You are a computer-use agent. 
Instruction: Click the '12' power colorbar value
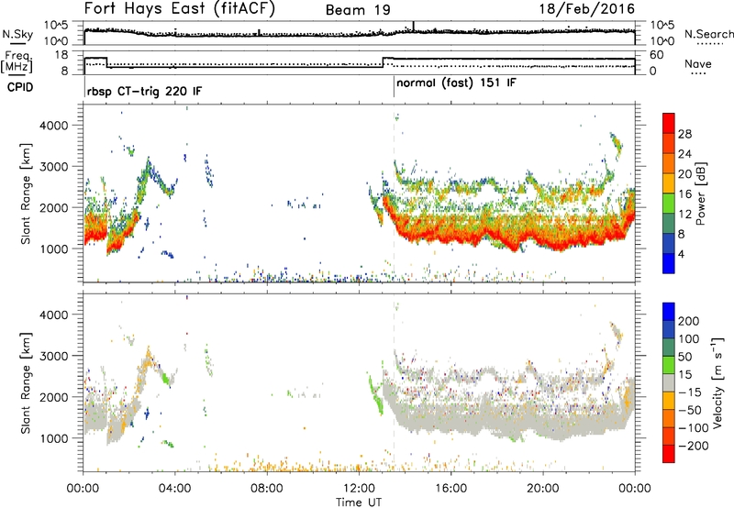[684, 215]
